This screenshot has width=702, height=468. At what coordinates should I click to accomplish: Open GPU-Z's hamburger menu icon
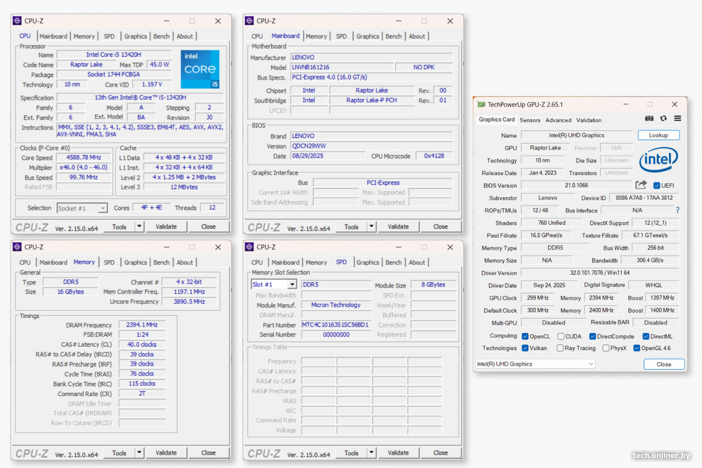click(x=677, y=118)
